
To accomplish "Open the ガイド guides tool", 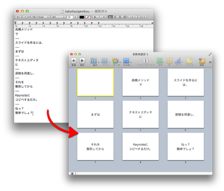I will (105, 61).
